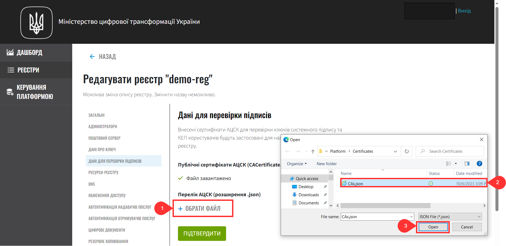Click the green Підтвердити button

click(202, 234)
